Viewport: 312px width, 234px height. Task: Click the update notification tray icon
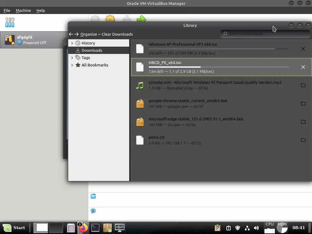pos(229,228)
